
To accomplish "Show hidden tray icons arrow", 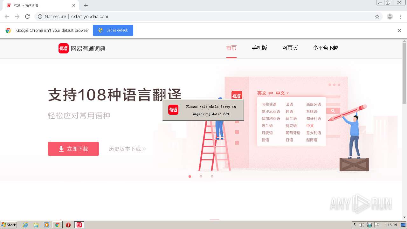I will point(355,225).
